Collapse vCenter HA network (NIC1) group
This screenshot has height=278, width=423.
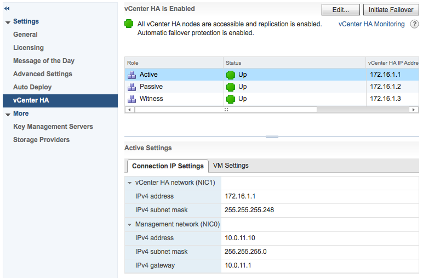pyautogui.click(x=129, y=183)
